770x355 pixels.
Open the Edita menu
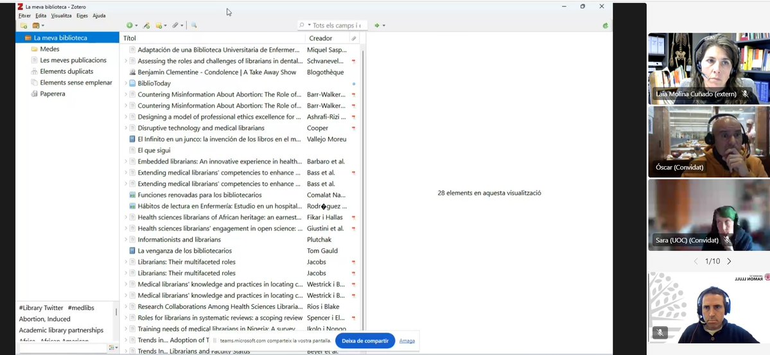(40, 15)
